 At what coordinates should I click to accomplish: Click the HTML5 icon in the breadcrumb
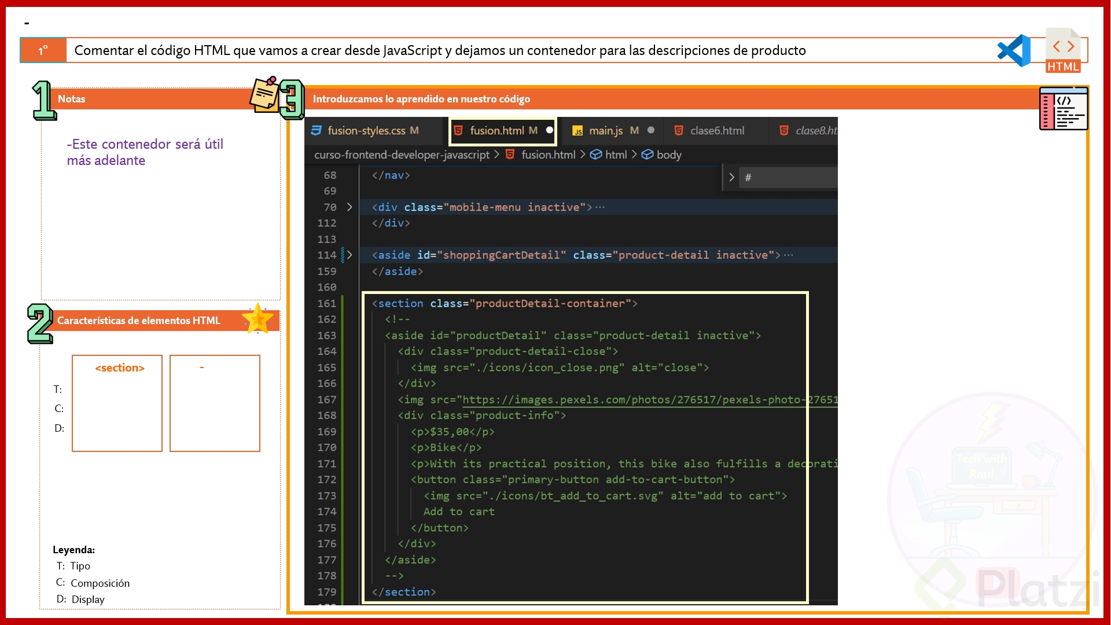(510, 155)
